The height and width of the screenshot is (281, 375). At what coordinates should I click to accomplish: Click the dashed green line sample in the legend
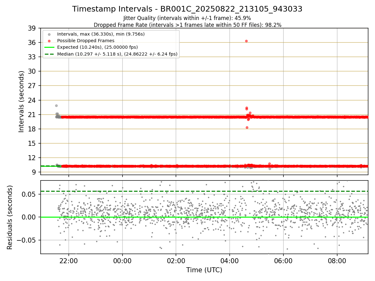[x=50, y=54]
